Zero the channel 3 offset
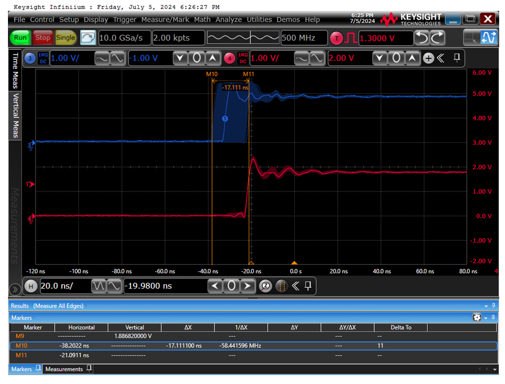The height and width of the screenshot is (384, 505). click(196, 58)
